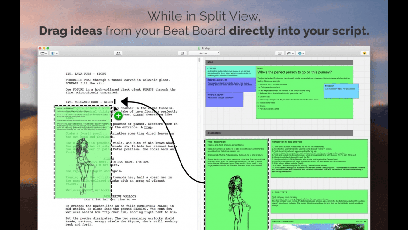Select the CHARACTERS section header bar
The width and height of the screenshot is (408, 230).
[x=279, y=133]
